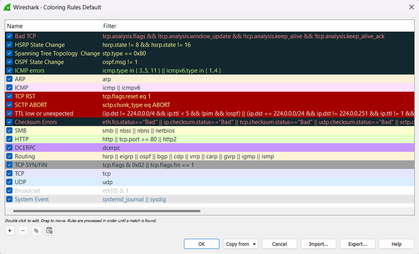Click the 'sctp.chunk_type eq ABORT' filter
Viewport: 419px width, 254px height.
tap(136, 105)
